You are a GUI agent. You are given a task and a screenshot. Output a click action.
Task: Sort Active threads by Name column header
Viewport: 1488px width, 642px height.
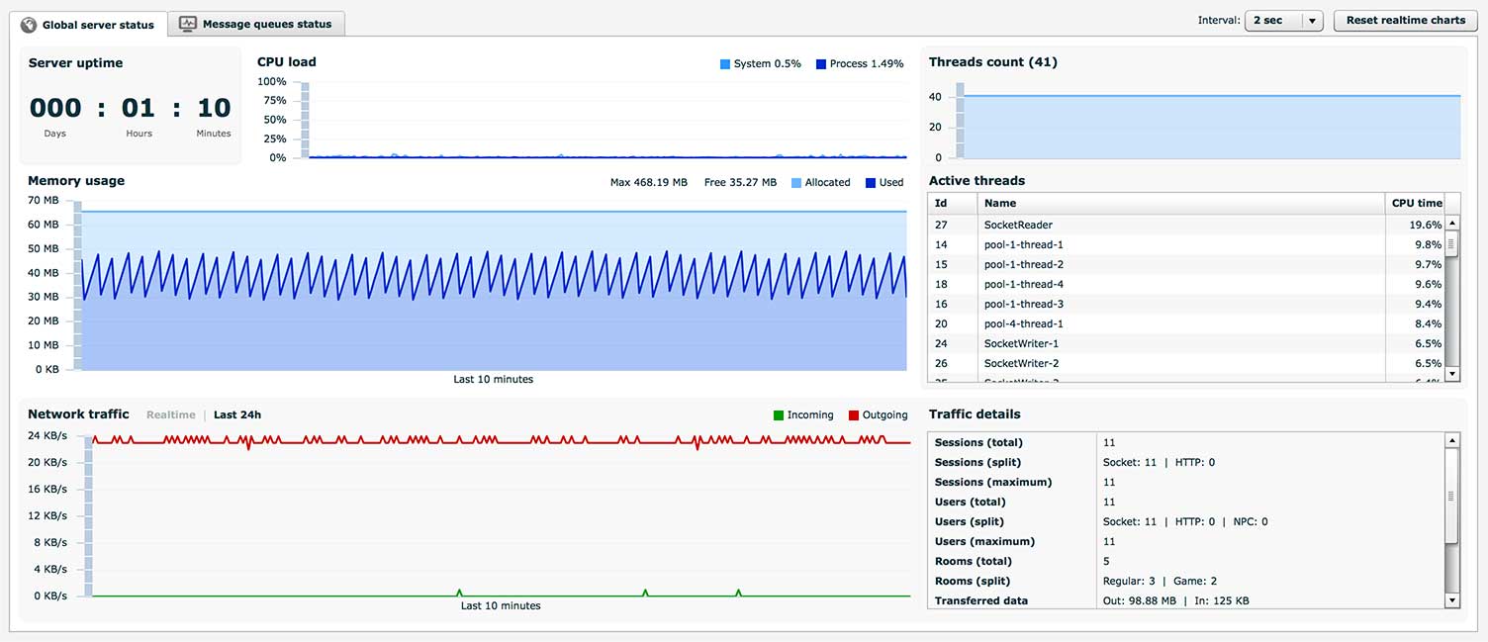click(x=999, y=203)
